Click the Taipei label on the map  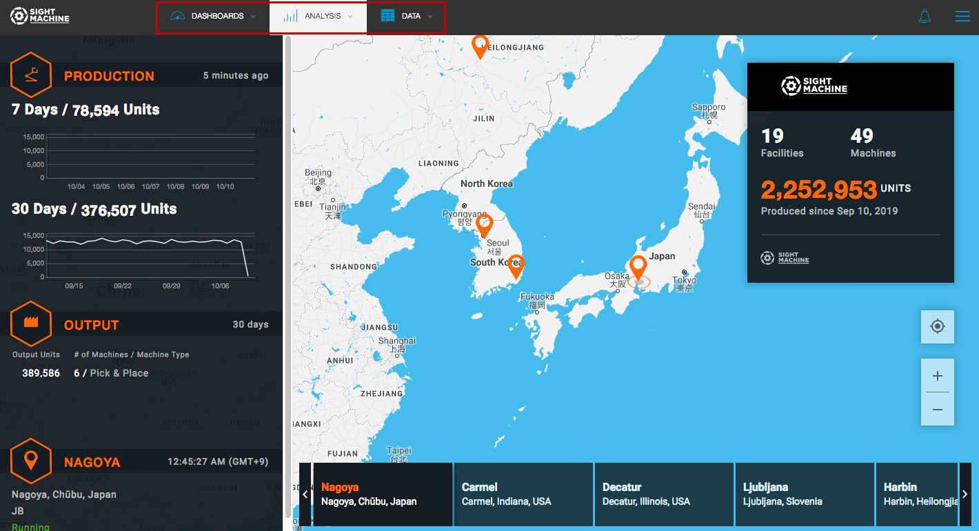coord(398,455)
